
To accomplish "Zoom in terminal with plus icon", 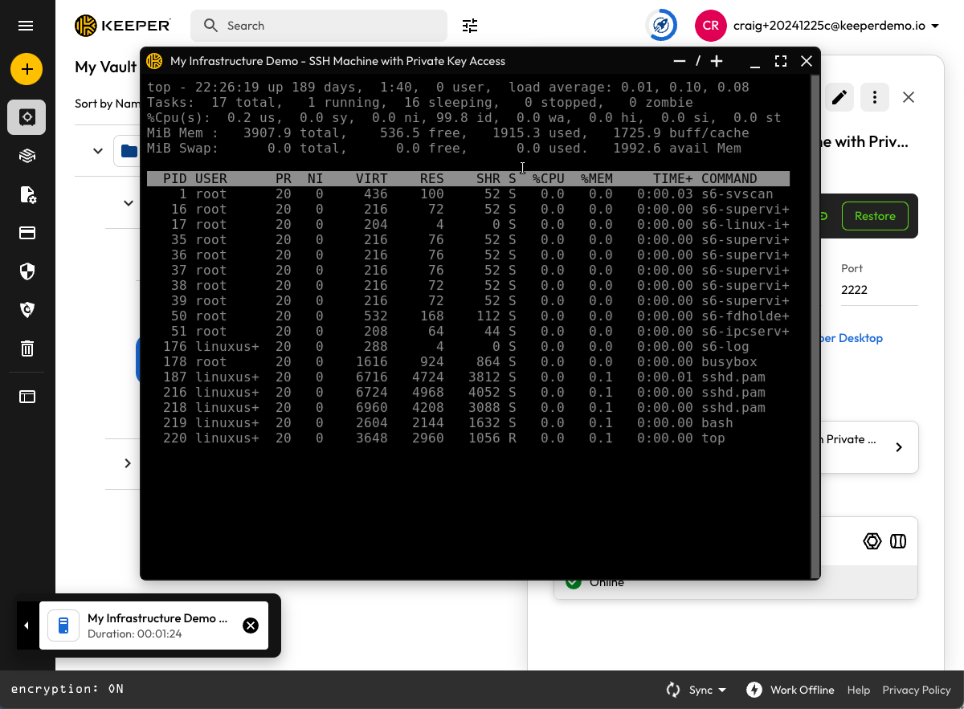I will pos(717,61).
